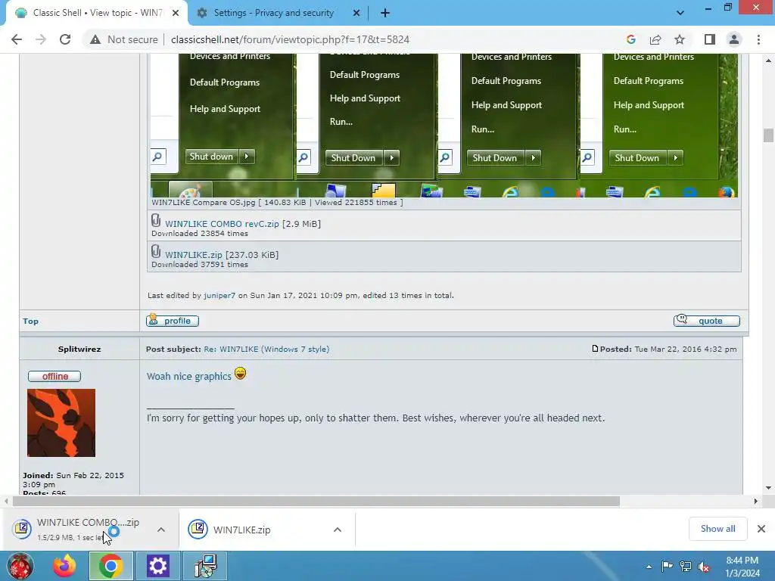Download the WIN7LIKE.zip attachment link
The height and width of the screenshot is (581, 775).
(x=193, y=255)
